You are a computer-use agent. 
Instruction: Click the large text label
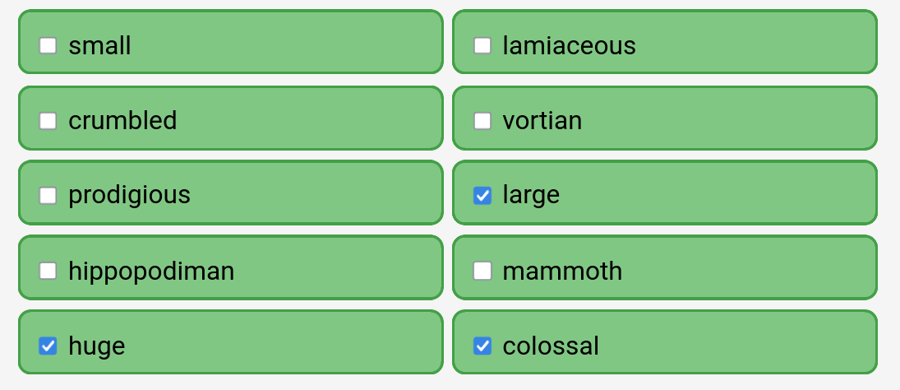pyautogui.click(x=531, y=195)
